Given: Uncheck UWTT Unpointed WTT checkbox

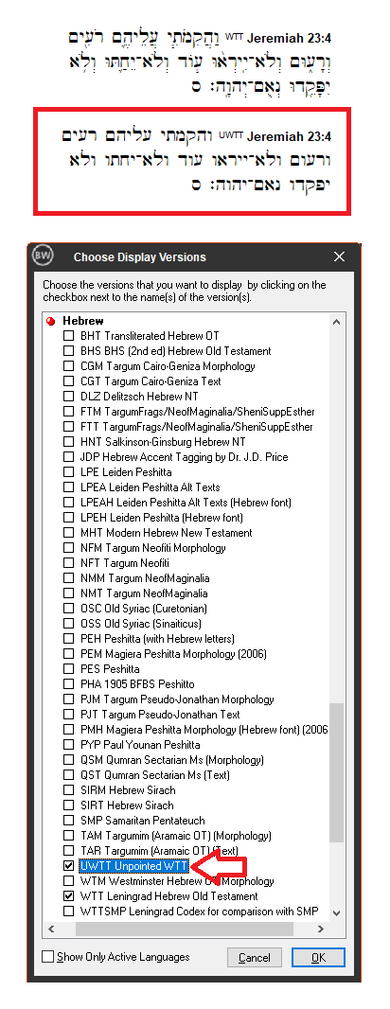Looking at the screenshot, I should tap(68, 866).
